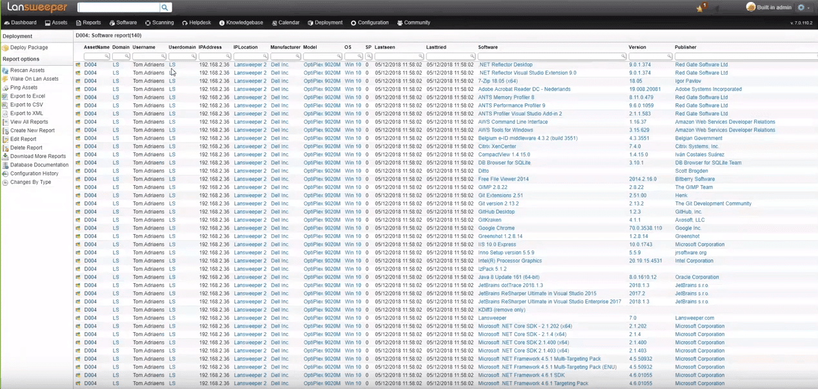Sort by the Manufacturer column header
The image size is (818, 389).
285,47
